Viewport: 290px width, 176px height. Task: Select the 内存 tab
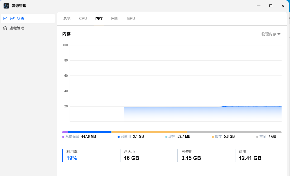tap(99, 18)
